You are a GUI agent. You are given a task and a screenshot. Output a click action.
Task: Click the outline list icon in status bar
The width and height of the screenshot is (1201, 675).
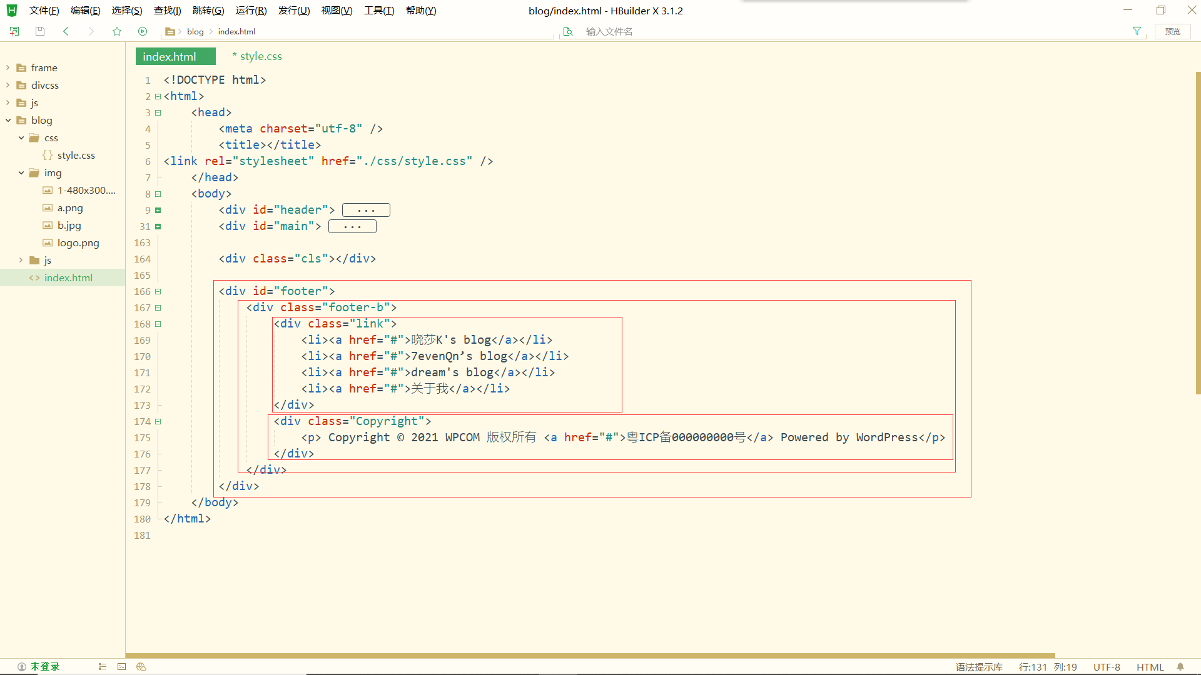pos(103,667)
